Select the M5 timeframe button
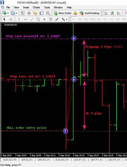This screenshot has height=167, width=127. (x=80, y=20)
